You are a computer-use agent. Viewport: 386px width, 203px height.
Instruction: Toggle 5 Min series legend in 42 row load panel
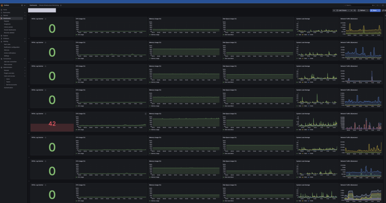[x=305, y=129]
